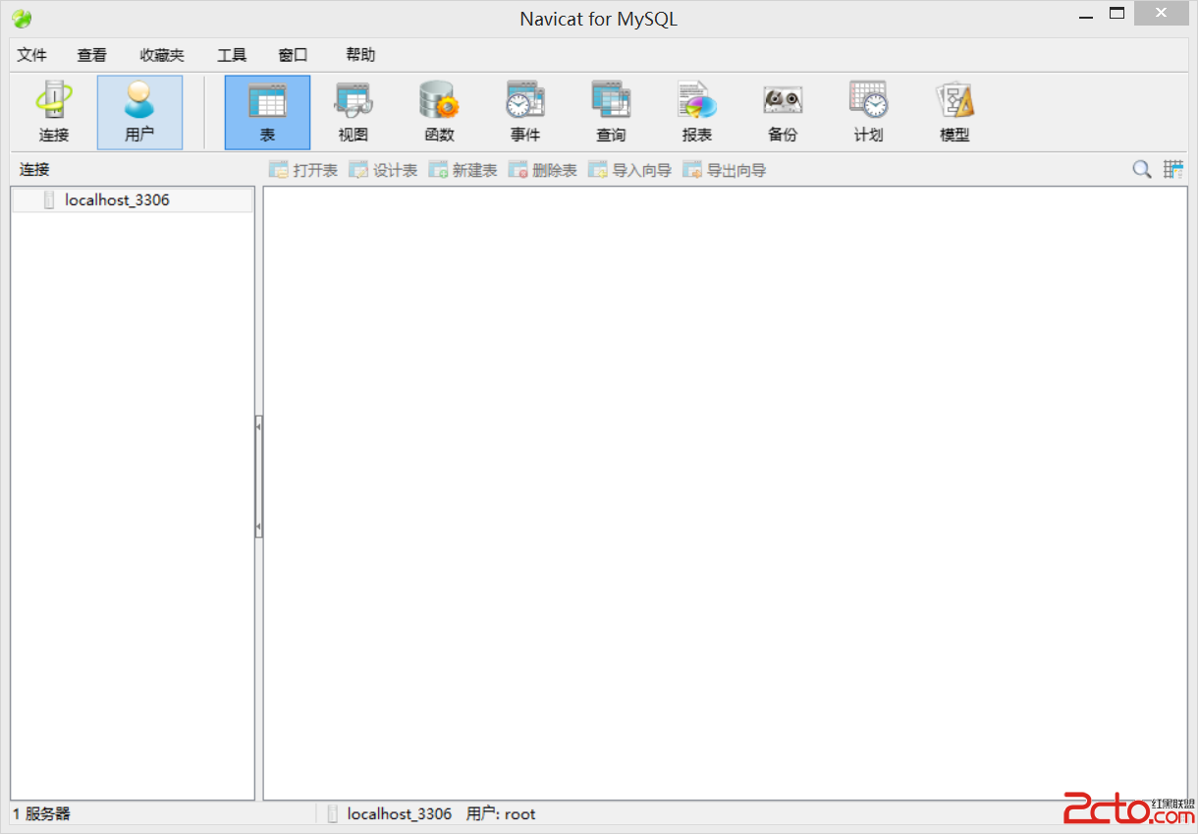Switch object list view mode icon

[1173, 170]
